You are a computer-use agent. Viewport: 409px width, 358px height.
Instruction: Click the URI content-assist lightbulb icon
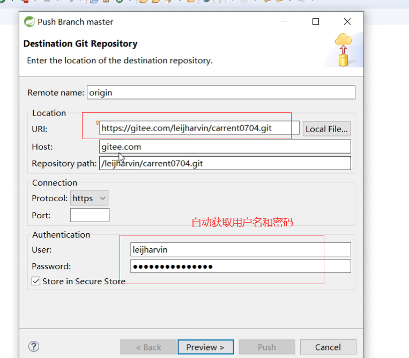(97, 123)
